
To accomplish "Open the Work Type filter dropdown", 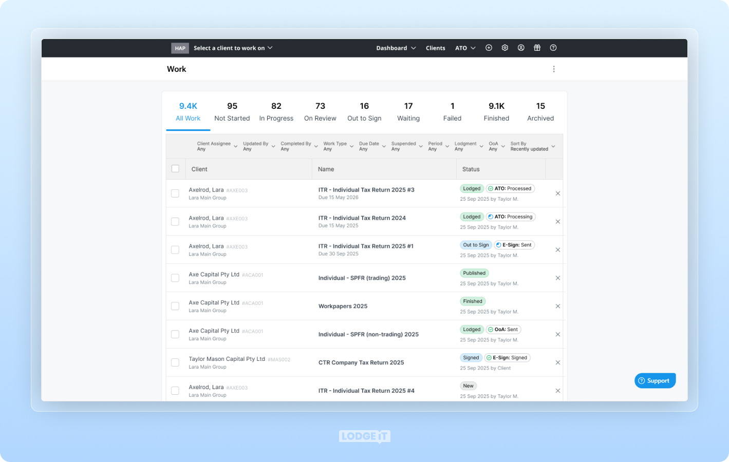I will click(338, 146).
